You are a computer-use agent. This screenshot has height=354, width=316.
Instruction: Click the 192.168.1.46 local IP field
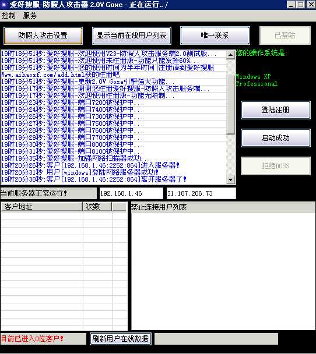131,193
